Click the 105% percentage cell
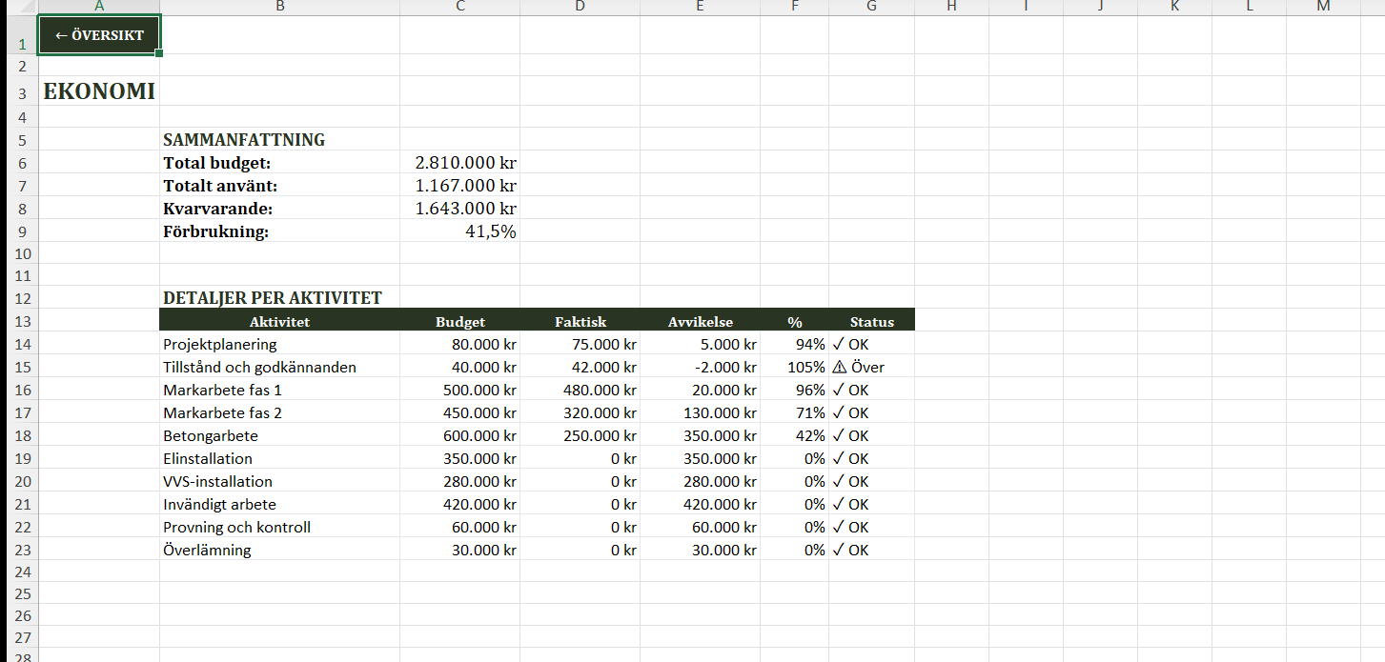The width and height of the screenshot is (1385, 662). tap(795, 367)
